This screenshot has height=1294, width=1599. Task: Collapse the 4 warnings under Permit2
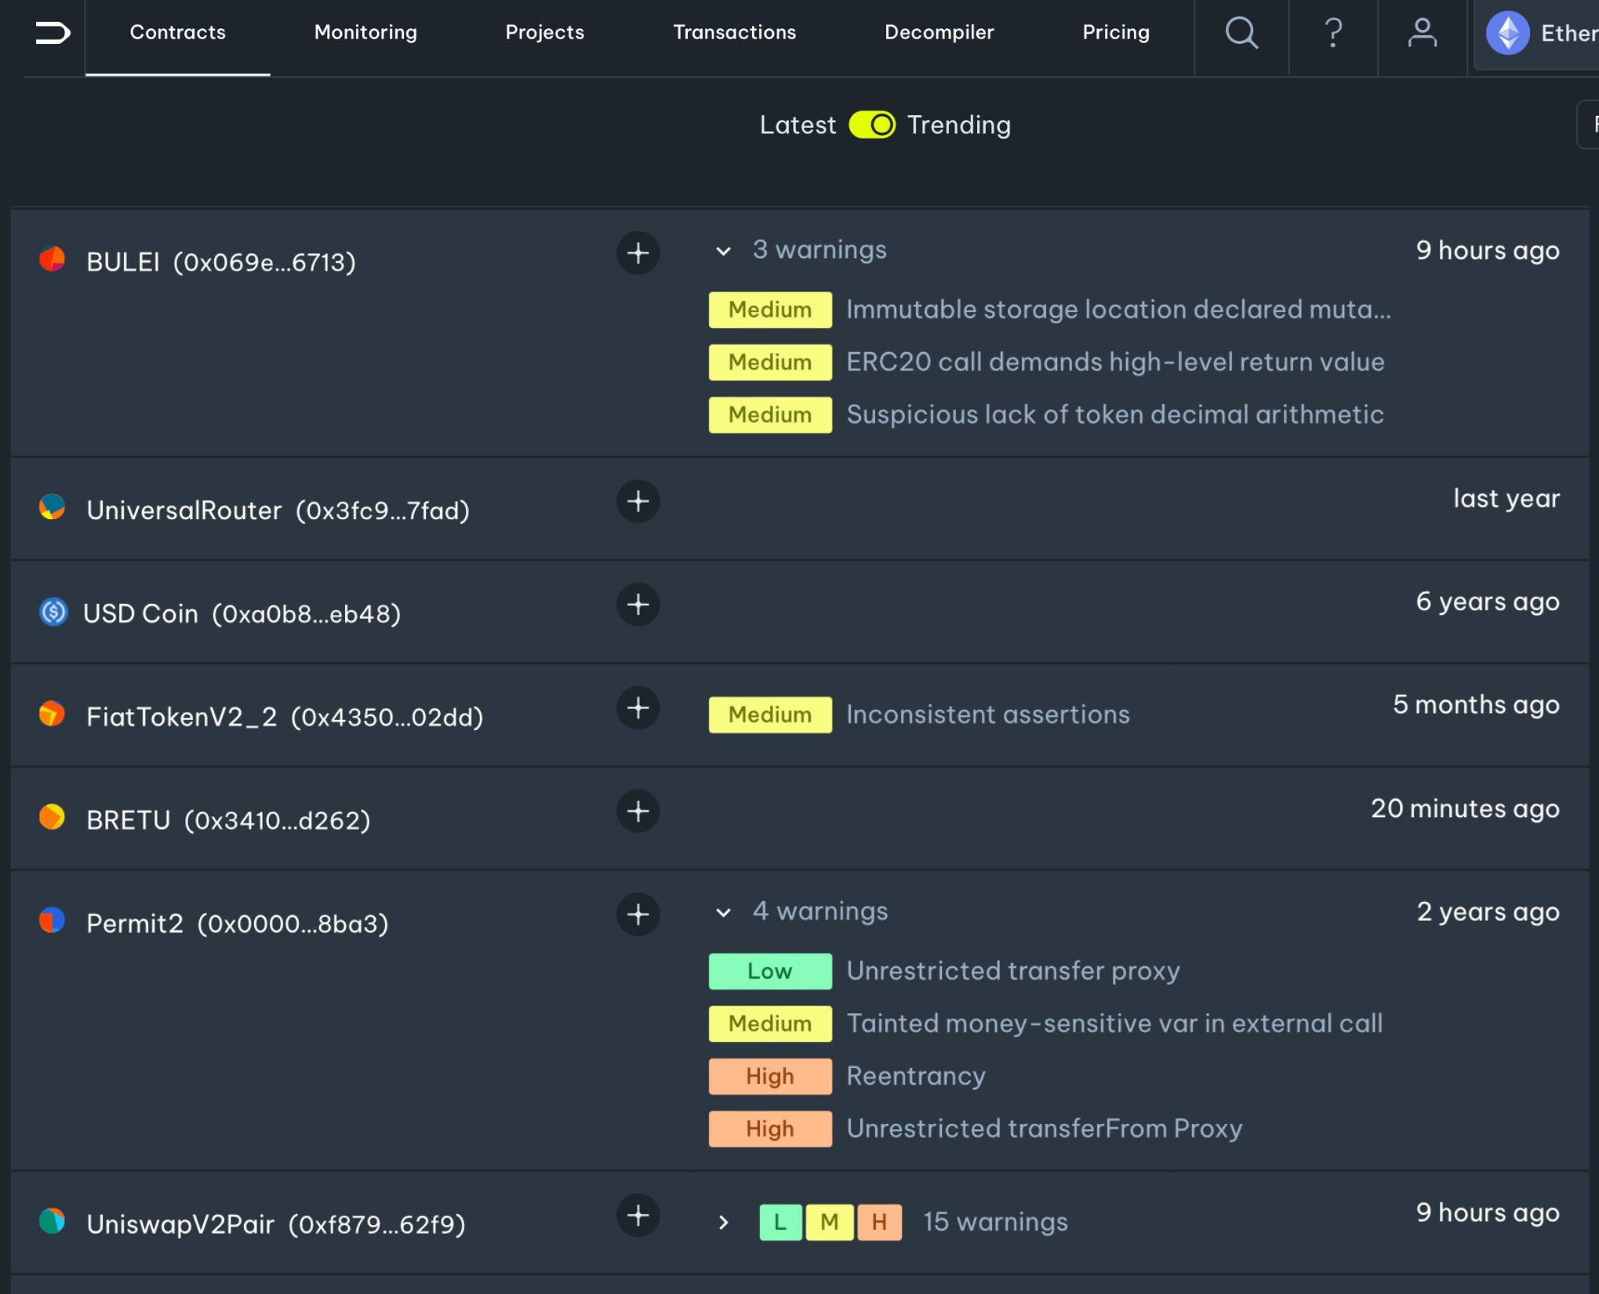click(x=722, y=913)
